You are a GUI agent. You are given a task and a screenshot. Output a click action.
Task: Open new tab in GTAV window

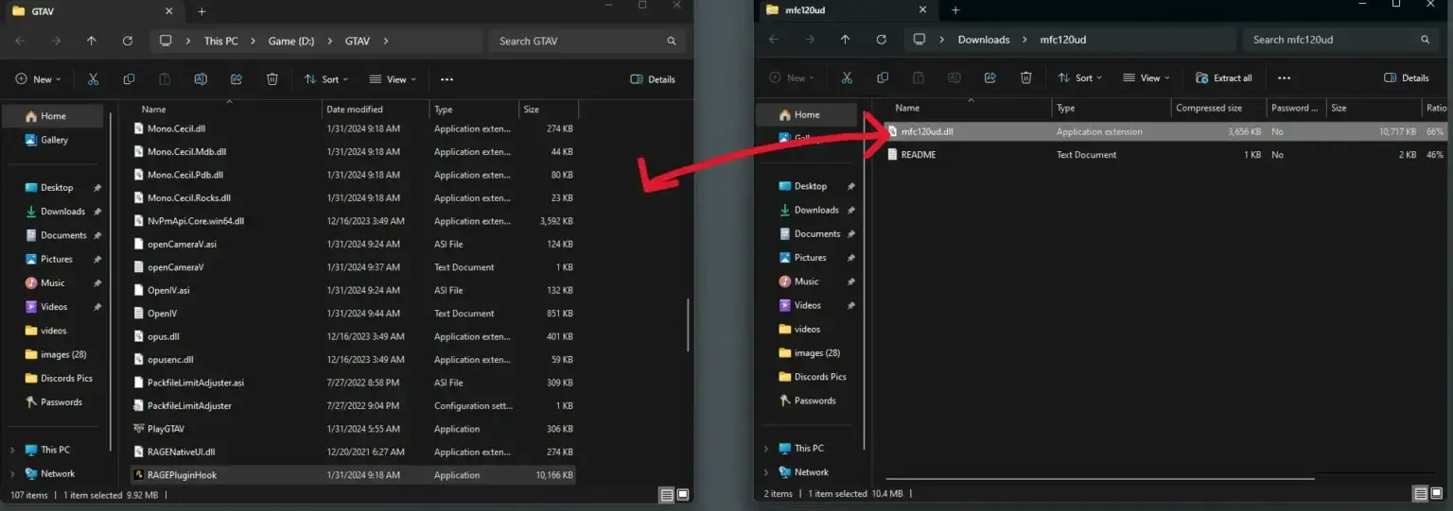(201, 11)
